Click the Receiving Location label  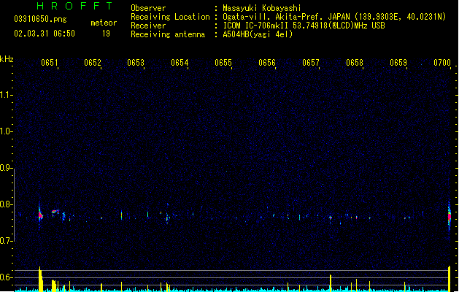click(170, 17)
